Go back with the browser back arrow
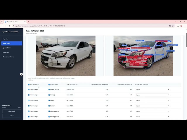The width and height of the screenshot is (187, 140). (2, 26)
